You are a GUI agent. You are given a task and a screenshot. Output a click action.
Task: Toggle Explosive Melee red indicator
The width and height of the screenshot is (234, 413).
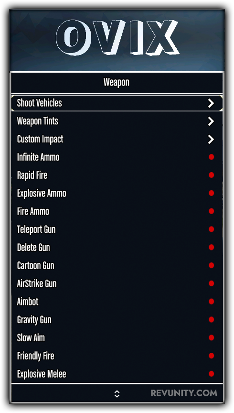point(211,374)
